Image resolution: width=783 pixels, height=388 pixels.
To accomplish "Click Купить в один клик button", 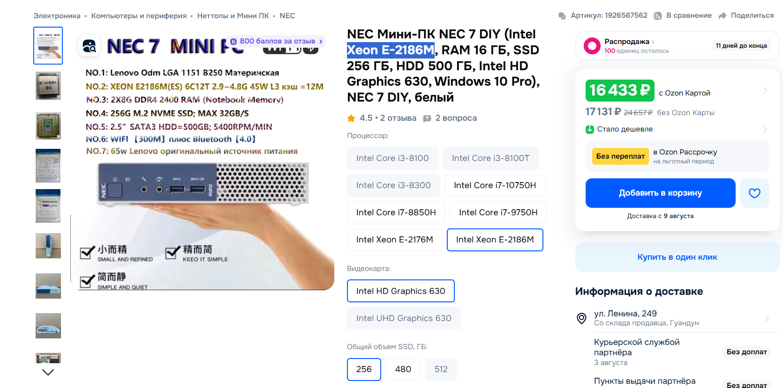I will (677, 257).
